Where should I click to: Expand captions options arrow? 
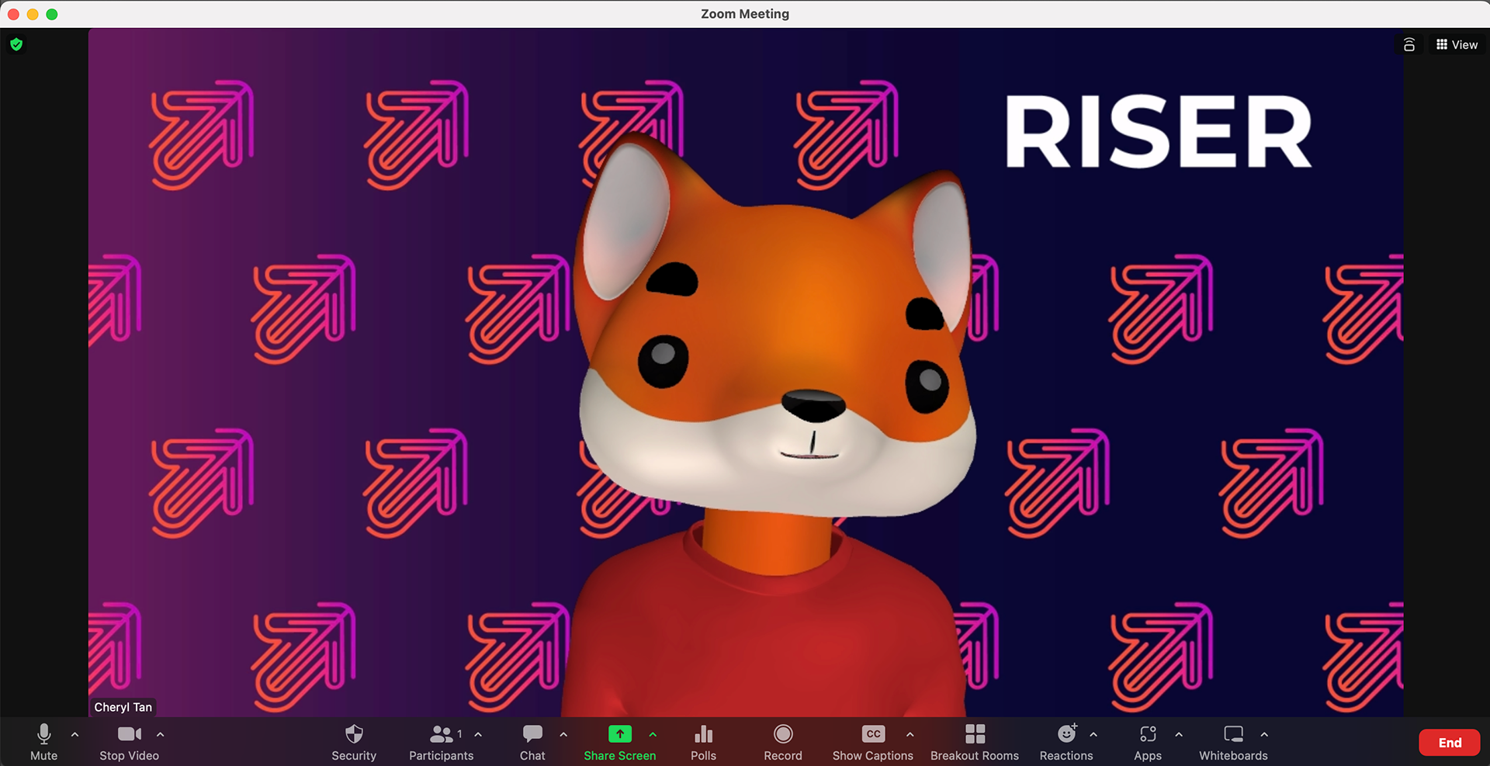point(910,734)
